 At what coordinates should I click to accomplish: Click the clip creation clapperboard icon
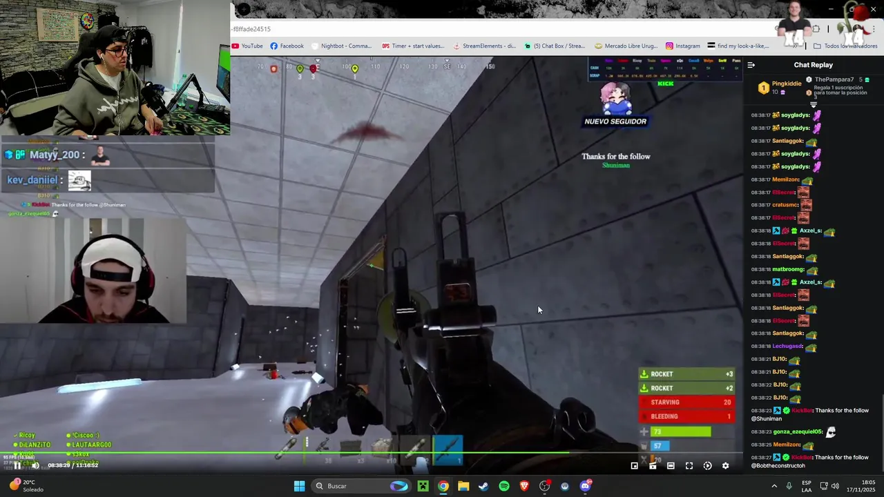(653, 466)
